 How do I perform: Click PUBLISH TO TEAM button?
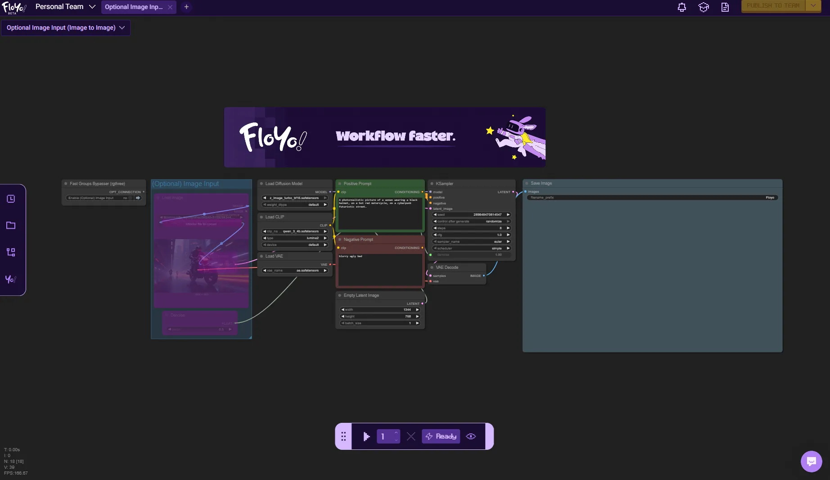[x=773, y=6]
